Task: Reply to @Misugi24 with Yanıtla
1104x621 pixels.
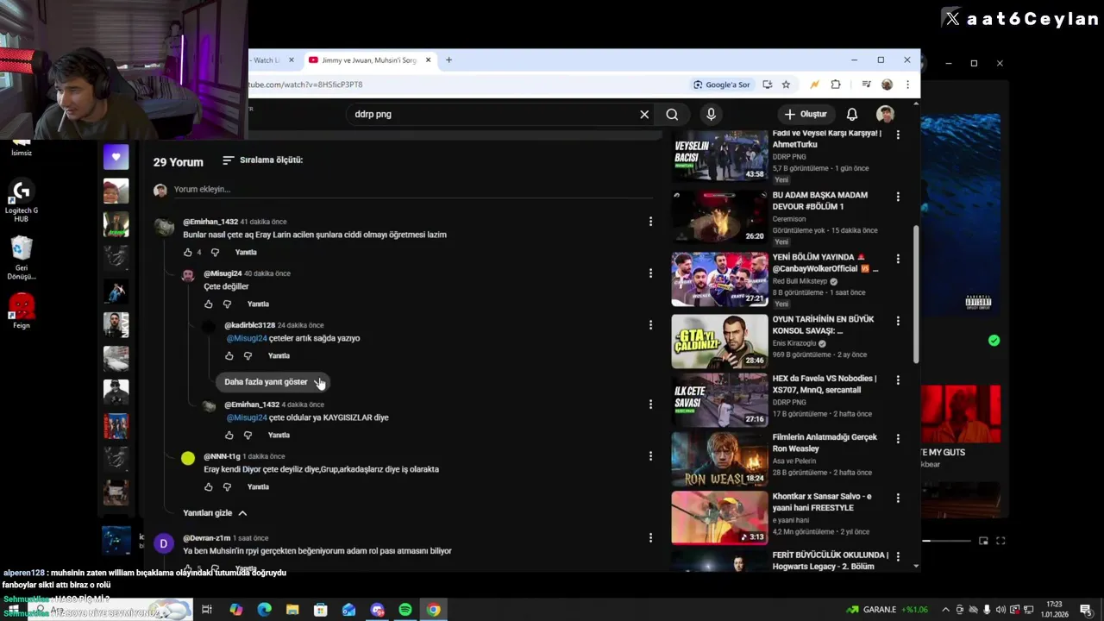Action: 258,304
